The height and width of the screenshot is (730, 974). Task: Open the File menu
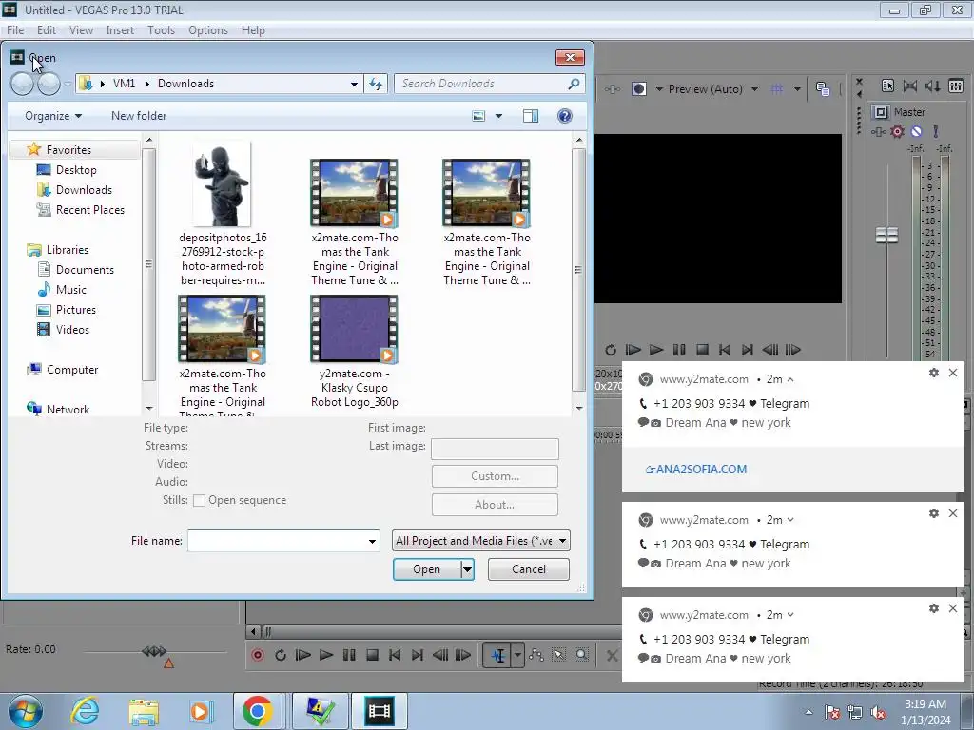tap(15, 29)
